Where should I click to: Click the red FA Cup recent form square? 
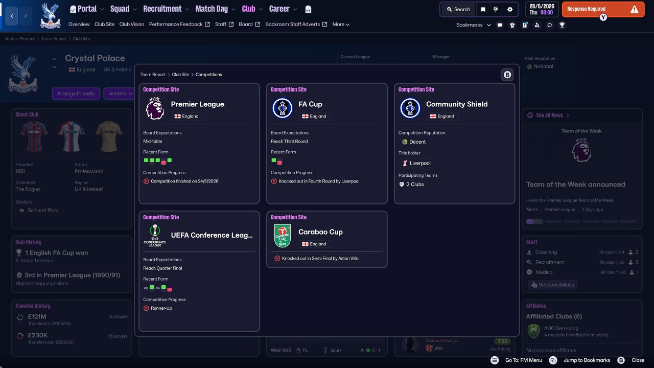tap(279, 162)
